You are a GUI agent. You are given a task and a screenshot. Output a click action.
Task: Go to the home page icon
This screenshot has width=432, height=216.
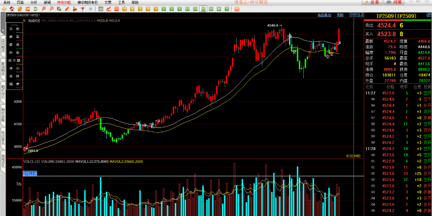[12, 9]
